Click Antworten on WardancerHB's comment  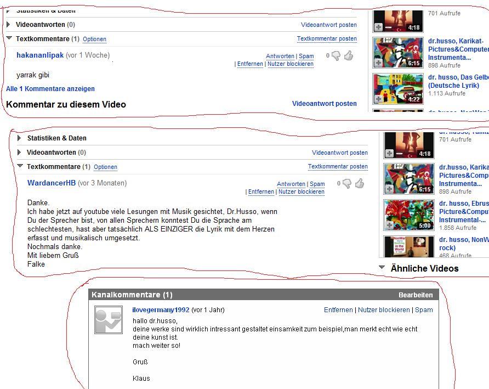coord(291,184)
